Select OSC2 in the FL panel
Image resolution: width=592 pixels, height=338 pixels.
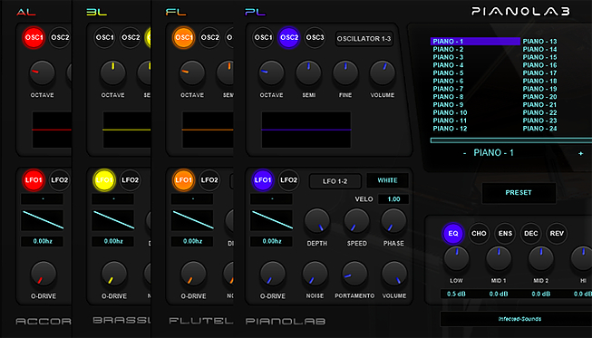click(x=210, y=38)
